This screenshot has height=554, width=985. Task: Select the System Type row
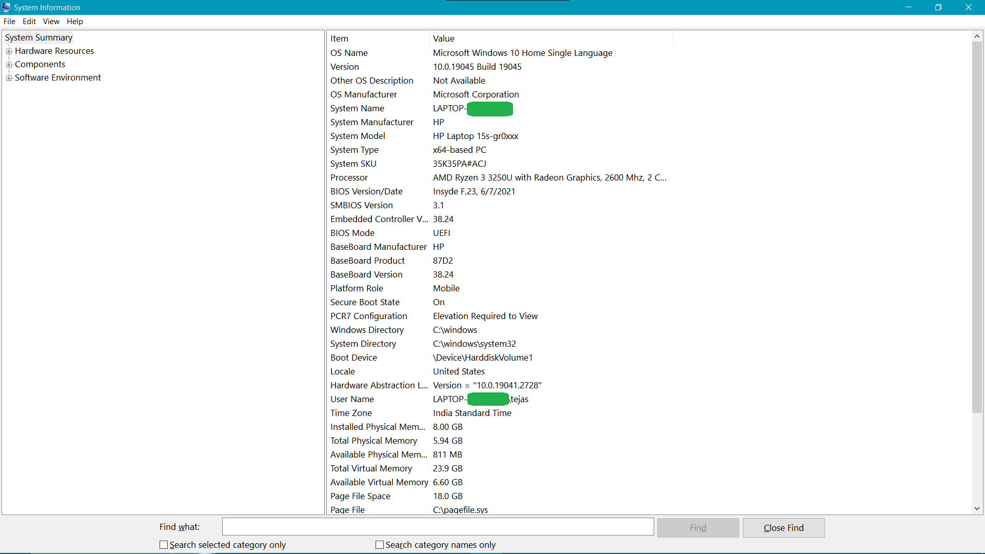coord(500,150)
